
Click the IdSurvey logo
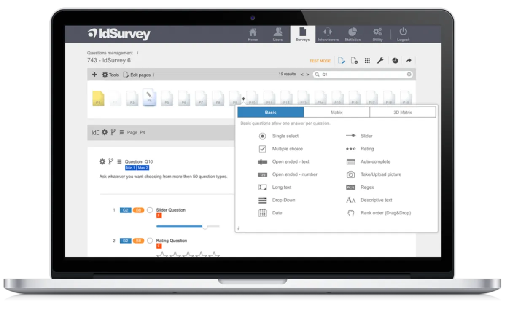(x=119, y=34)
